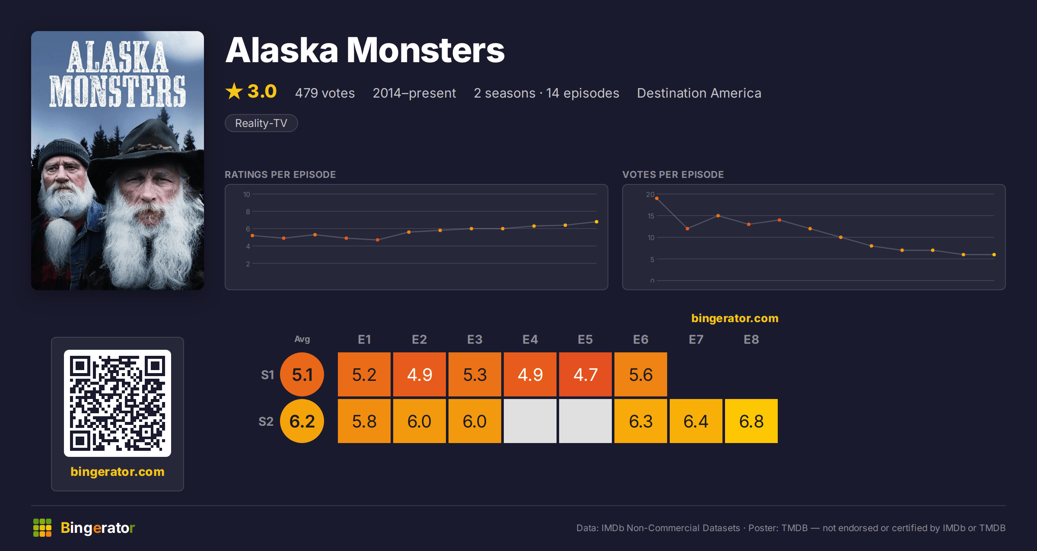Select the S1 average 5.1 circle
Image resolution: width=1037 pixels, height=551 pixels.
(302, 374)
